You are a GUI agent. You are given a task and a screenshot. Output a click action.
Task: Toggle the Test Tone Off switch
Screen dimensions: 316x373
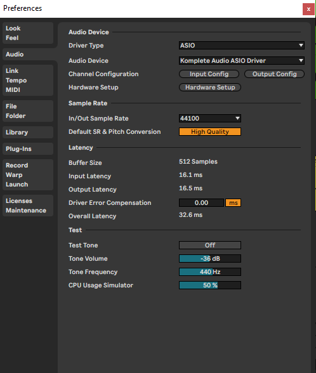210,245
